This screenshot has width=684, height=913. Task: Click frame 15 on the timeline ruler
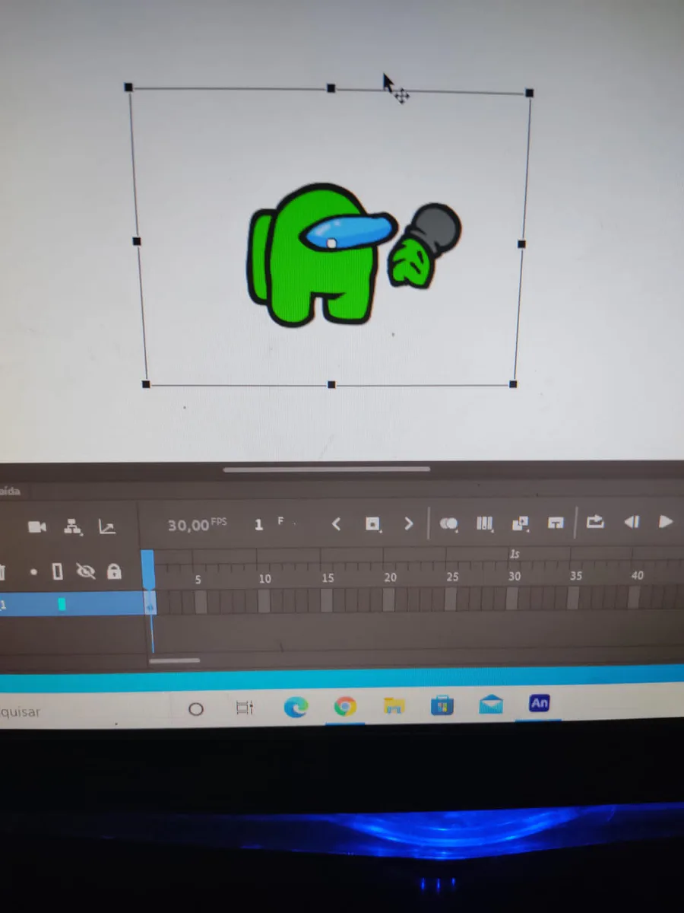pos(328,578)
